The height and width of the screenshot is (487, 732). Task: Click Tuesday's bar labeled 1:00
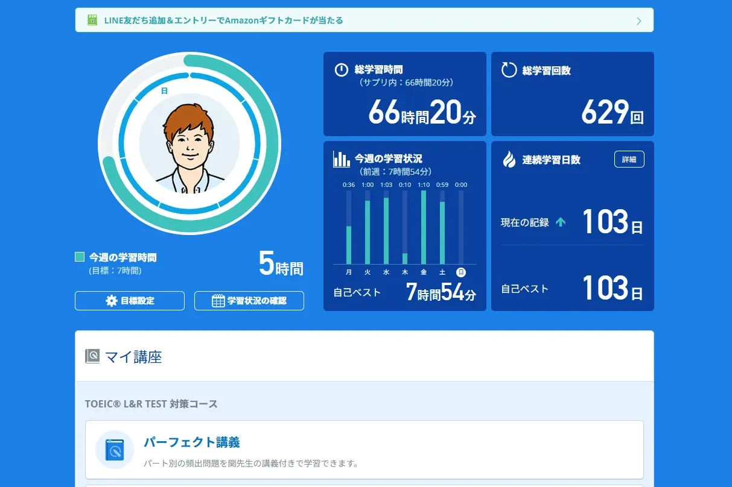point(368,227)
